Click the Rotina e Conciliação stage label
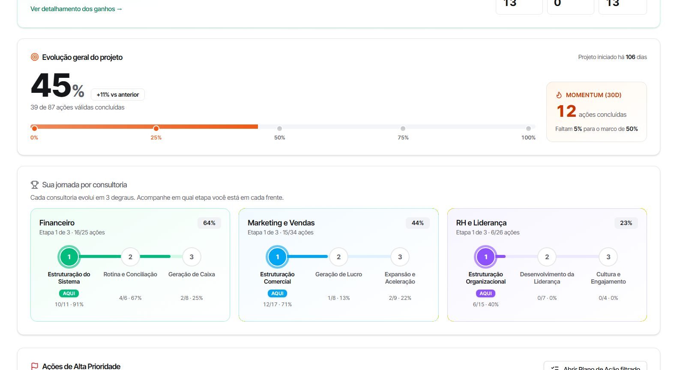 click(x=130, y=274)
